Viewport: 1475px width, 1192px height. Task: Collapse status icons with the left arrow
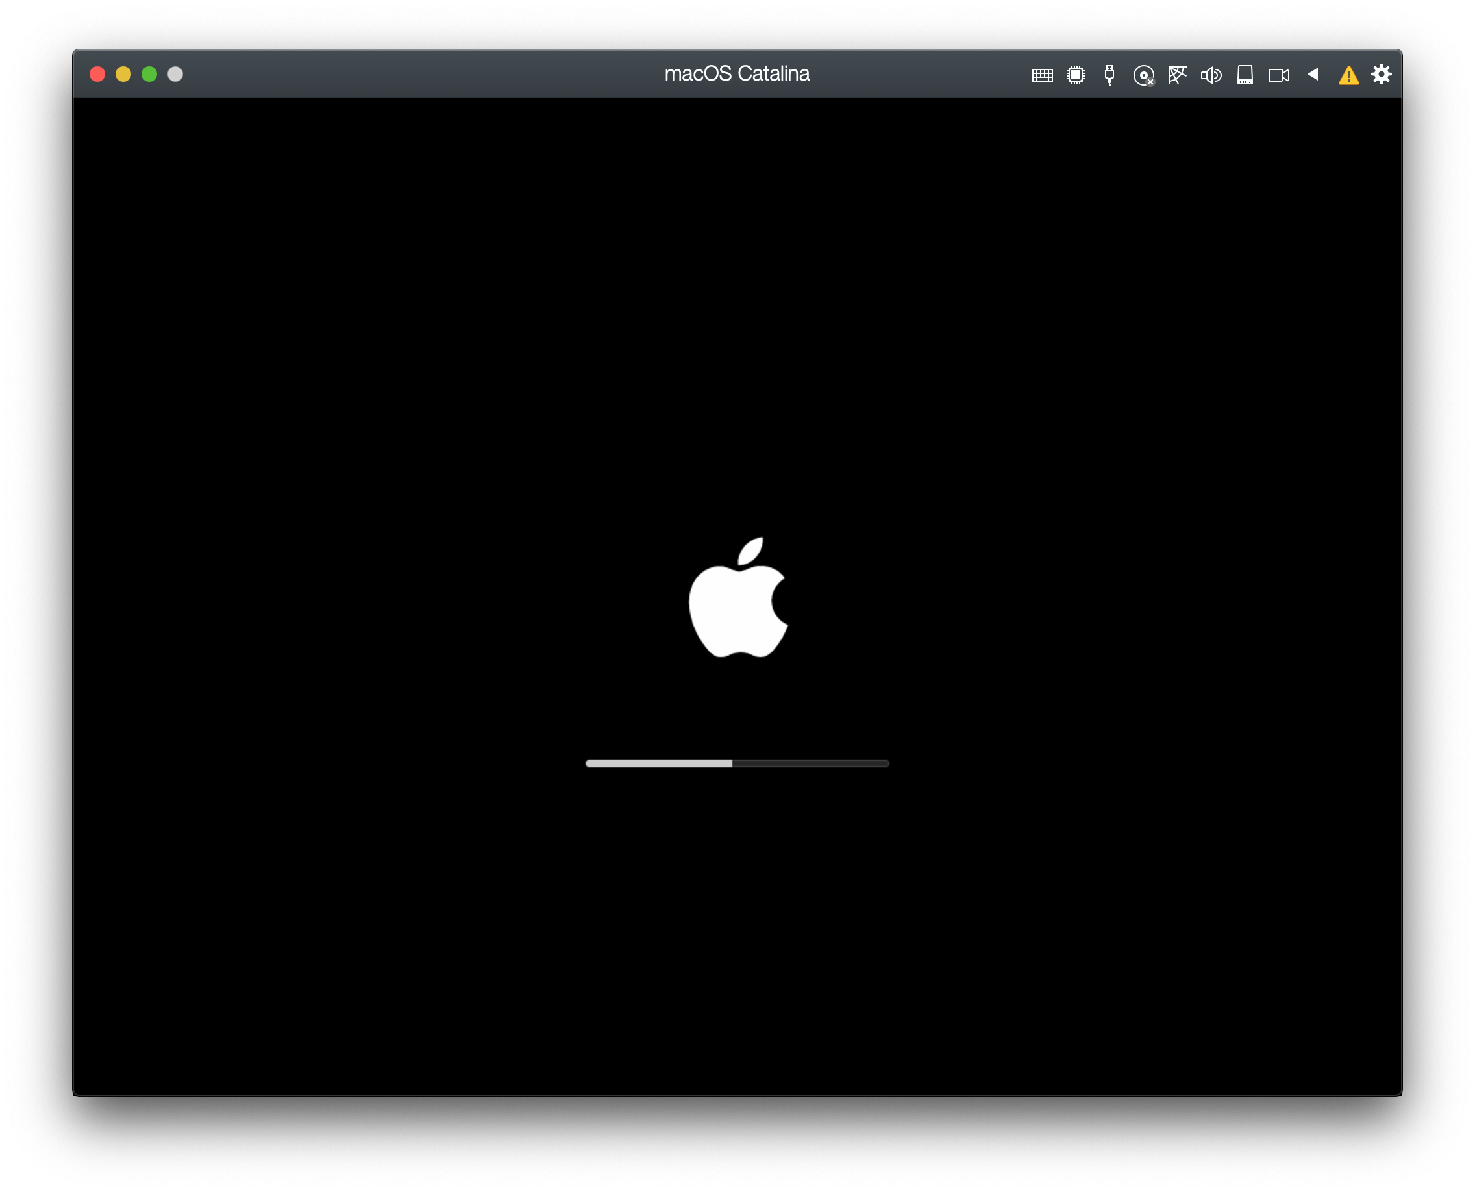pyautogui.click(x=1312, y=73)
